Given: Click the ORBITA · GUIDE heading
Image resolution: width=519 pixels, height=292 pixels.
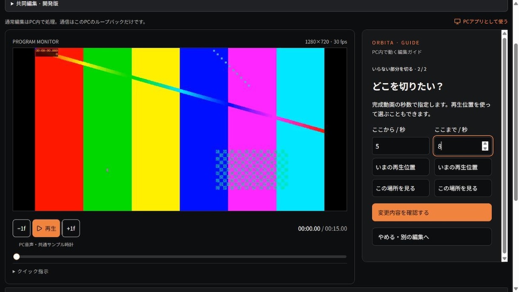Looking at the screenshot, I should (396, 43).
